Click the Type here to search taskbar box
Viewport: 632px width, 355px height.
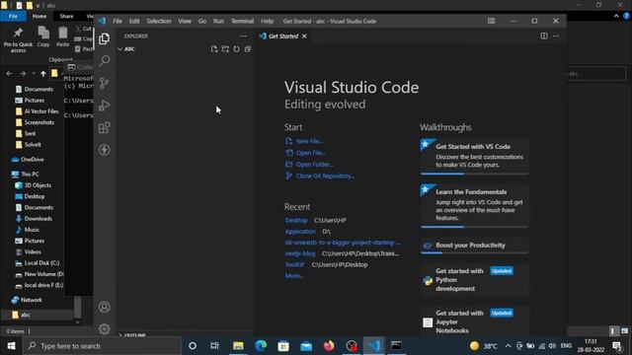pyautogui.click(x=103, y=346)
